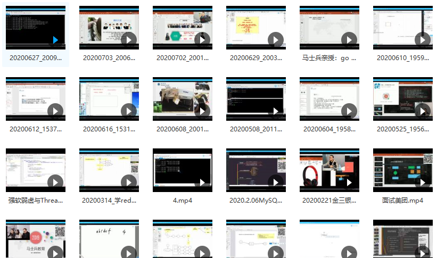Select the bottom-row thumbnail showing handwritten 'abcdef 4'
The width and height of the screenshot is (445, 258).
click(109, 238)
